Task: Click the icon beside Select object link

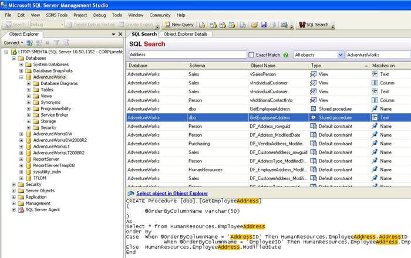Action: tap(130, 193)
